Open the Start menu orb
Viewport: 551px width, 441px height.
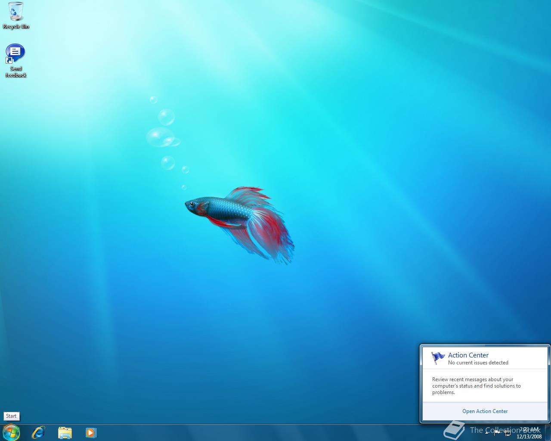click(x=11, y=432)
